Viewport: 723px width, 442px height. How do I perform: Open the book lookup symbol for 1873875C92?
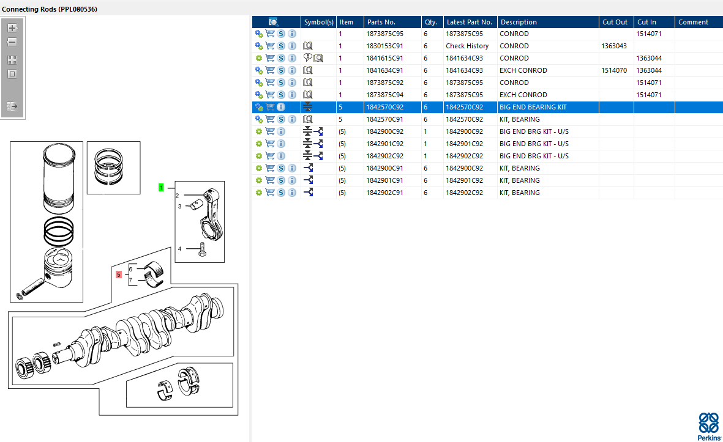pyautogui.click(x=308, y=83)
